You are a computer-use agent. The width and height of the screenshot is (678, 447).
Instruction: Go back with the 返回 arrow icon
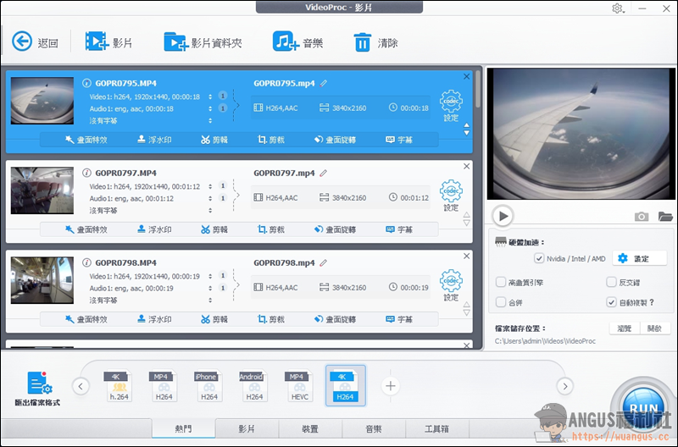coord(22,41)
